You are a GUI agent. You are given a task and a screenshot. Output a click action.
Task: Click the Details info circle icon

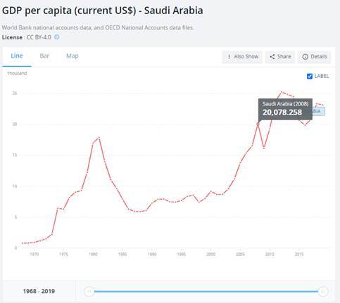click(305, 57)
